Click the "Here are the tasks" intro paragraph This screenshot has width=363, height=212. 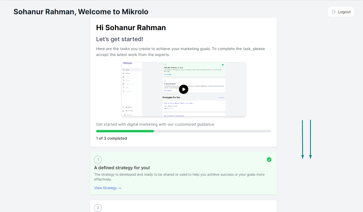coord(180,52)
